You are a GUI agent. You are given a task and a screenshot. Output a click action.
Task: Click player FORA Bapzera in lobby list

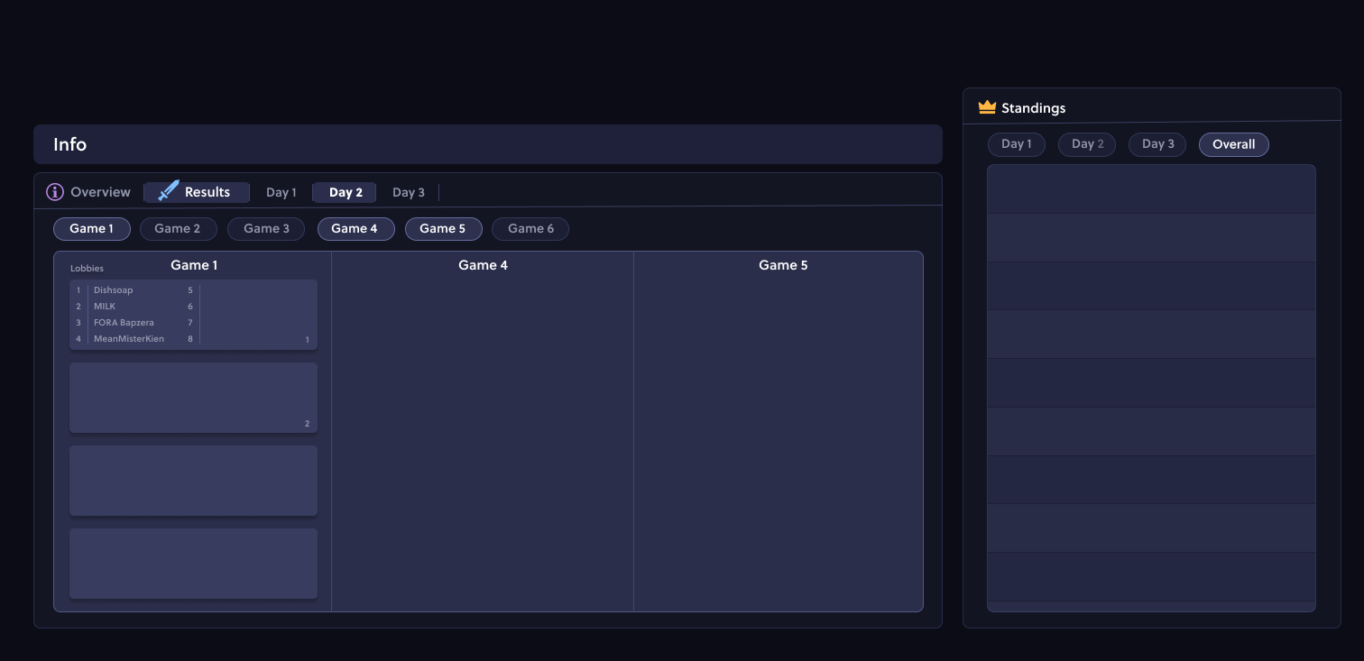pos(124,323)
